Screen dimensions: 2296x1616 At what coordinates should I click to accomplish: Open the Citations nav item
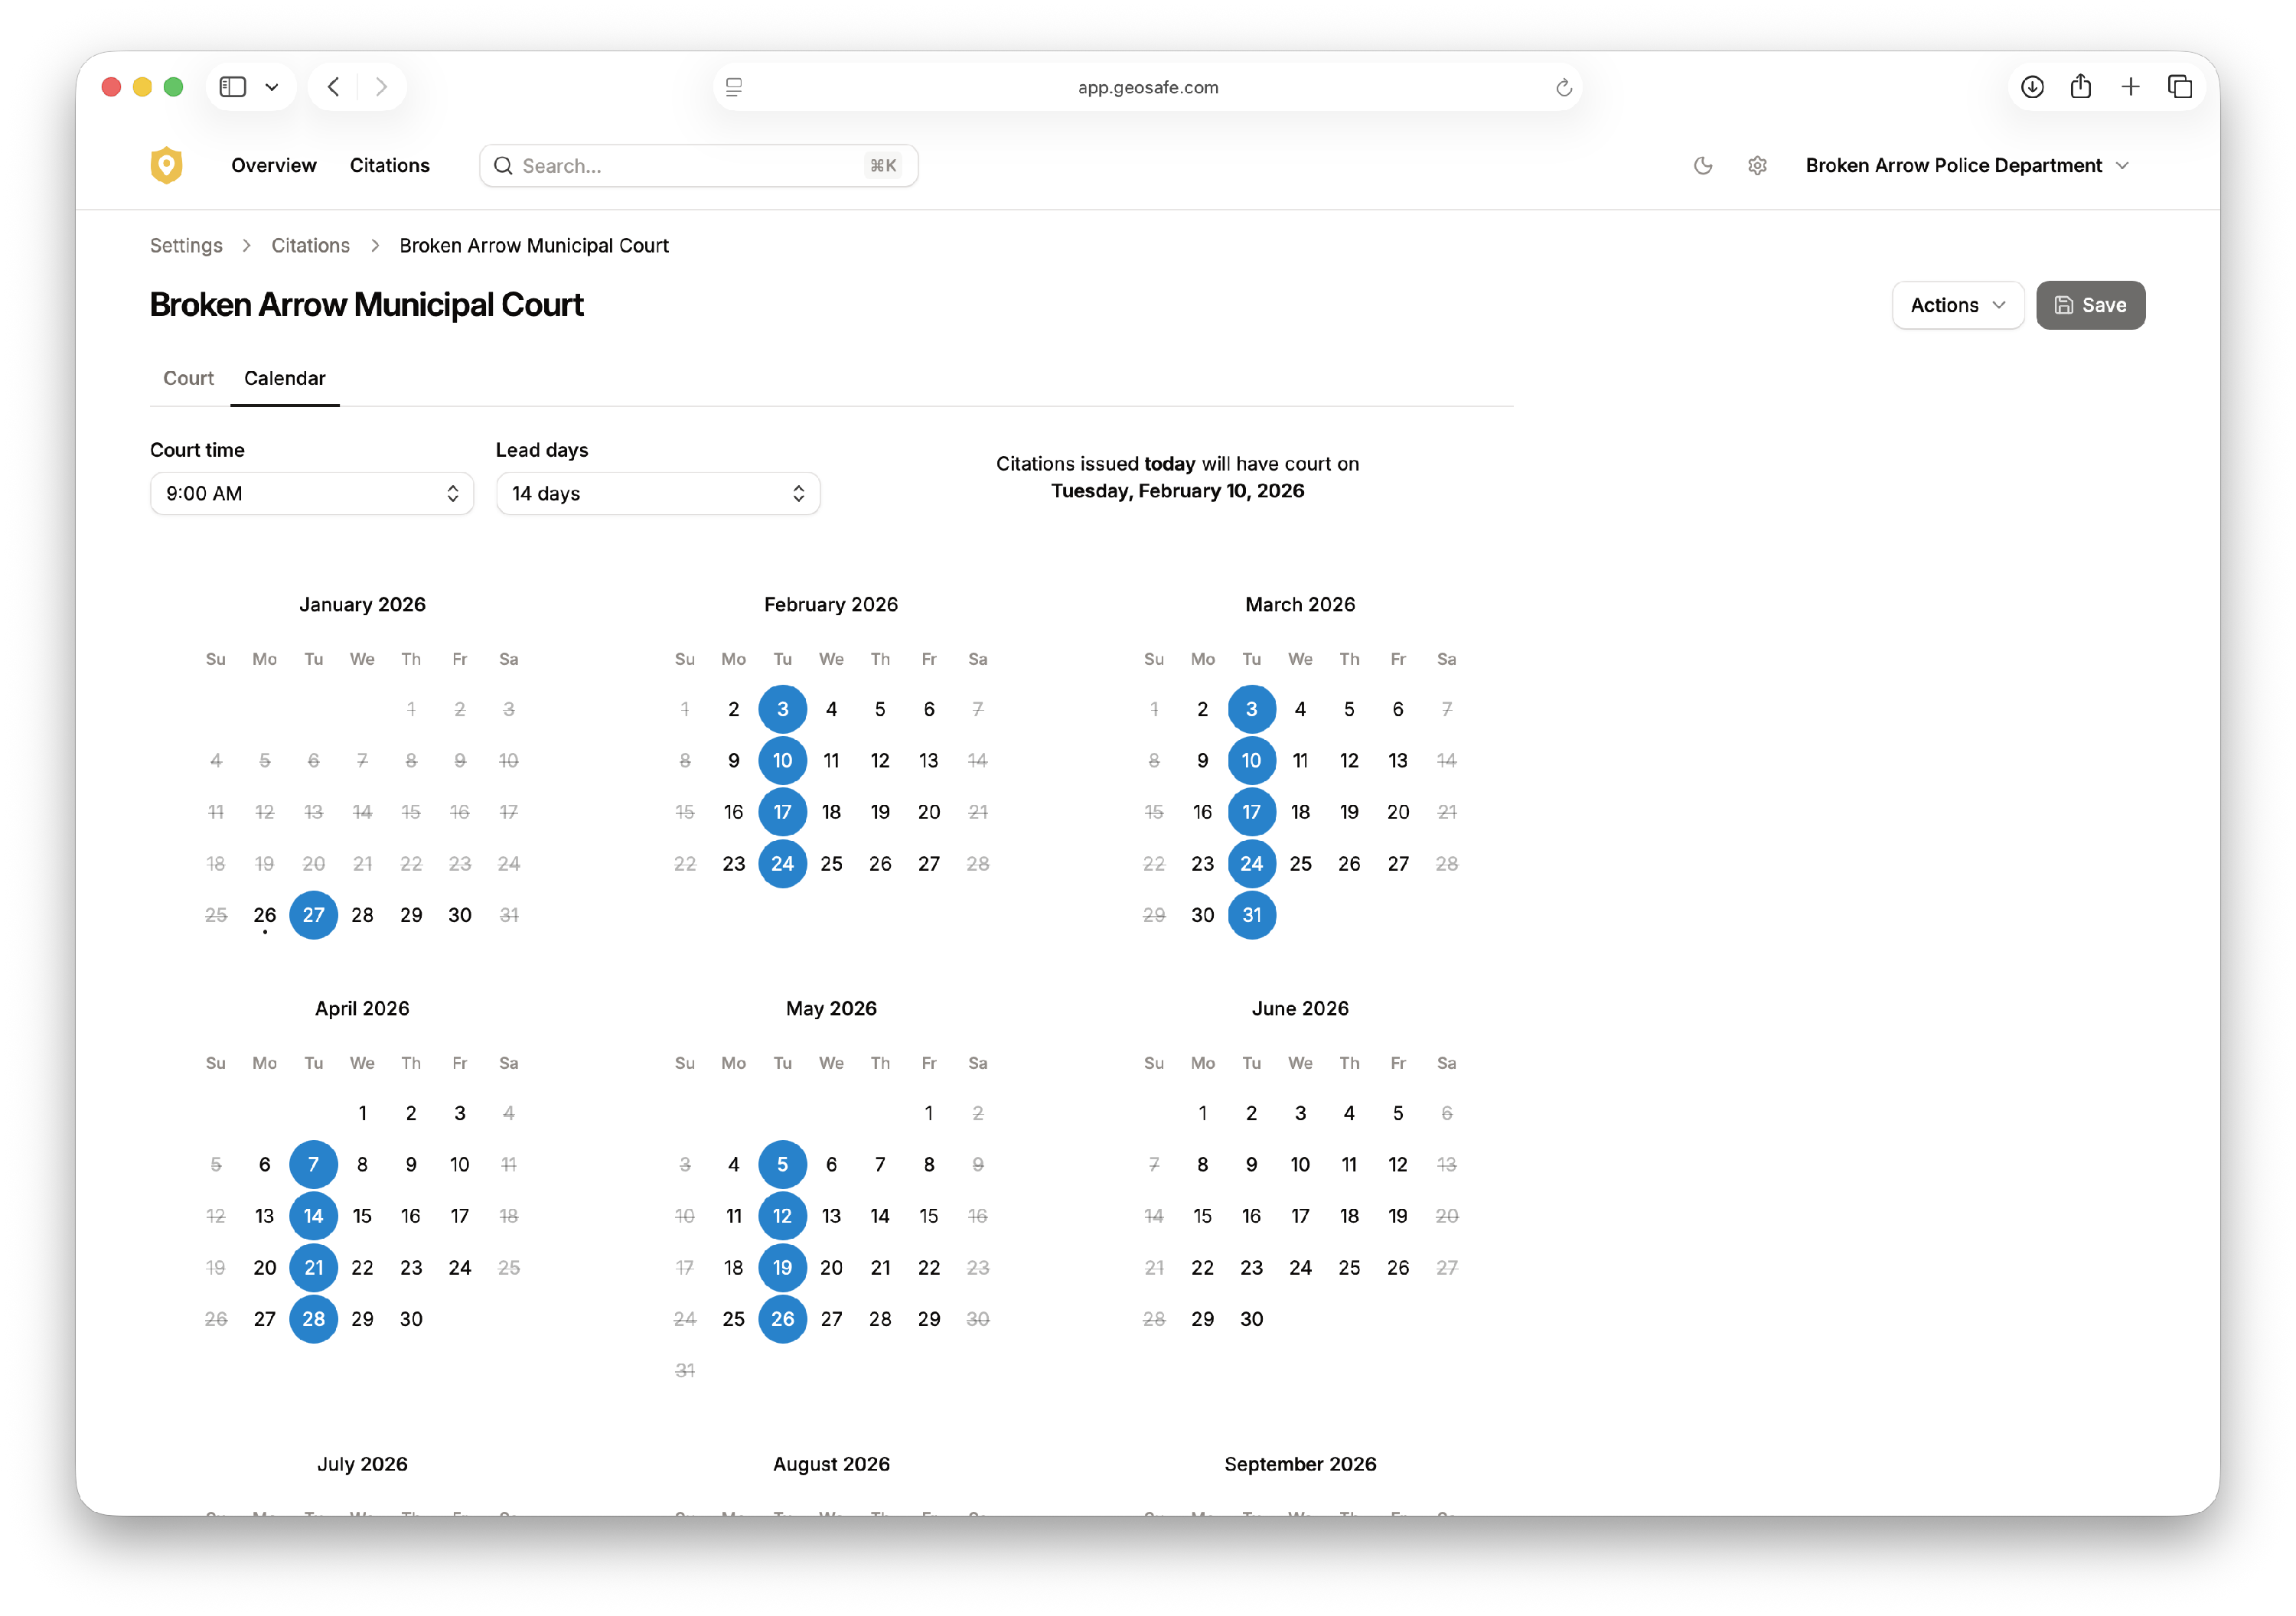[389, 165]
